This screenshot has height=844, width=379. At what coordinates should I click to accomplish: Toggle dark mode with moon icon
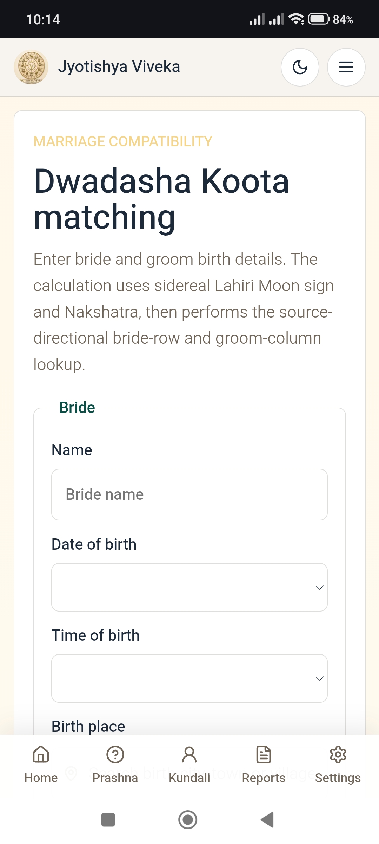pyautogui.click(x=300, y=67)
